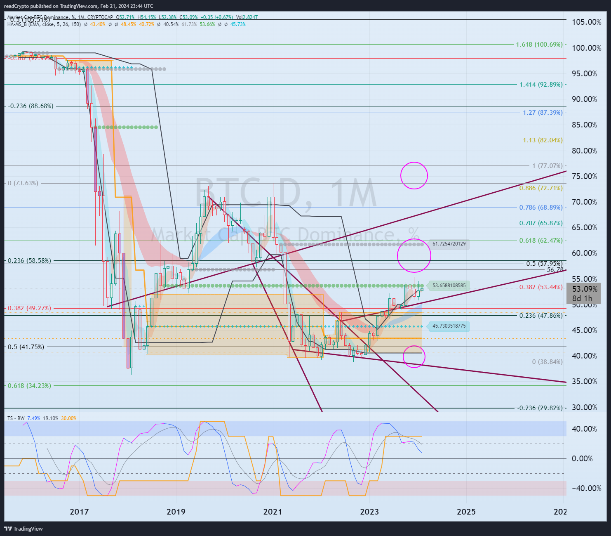The width and height of the screenshot is (611, 536).
Task: Click the red 0.382 (53.44%) Fibonacci label
Action: click(x=541, y=287)
